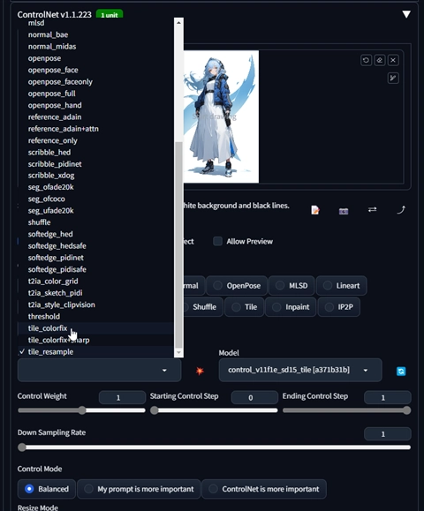Screen dimensions: 424x511
Task: Remove the image with the X icon
Action: [x=393, y=60]
